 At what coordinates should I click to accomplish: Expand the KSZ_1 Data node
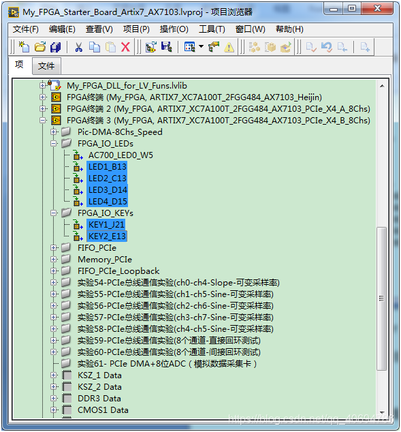[54, 375]
